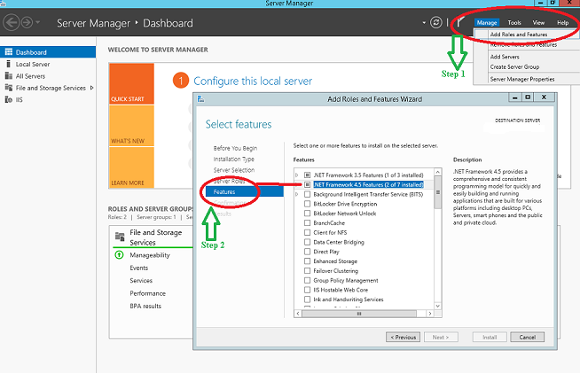Toggle .NET Framework 4.5 Features checkbox
Screen dimensions: 580x373
307,184
